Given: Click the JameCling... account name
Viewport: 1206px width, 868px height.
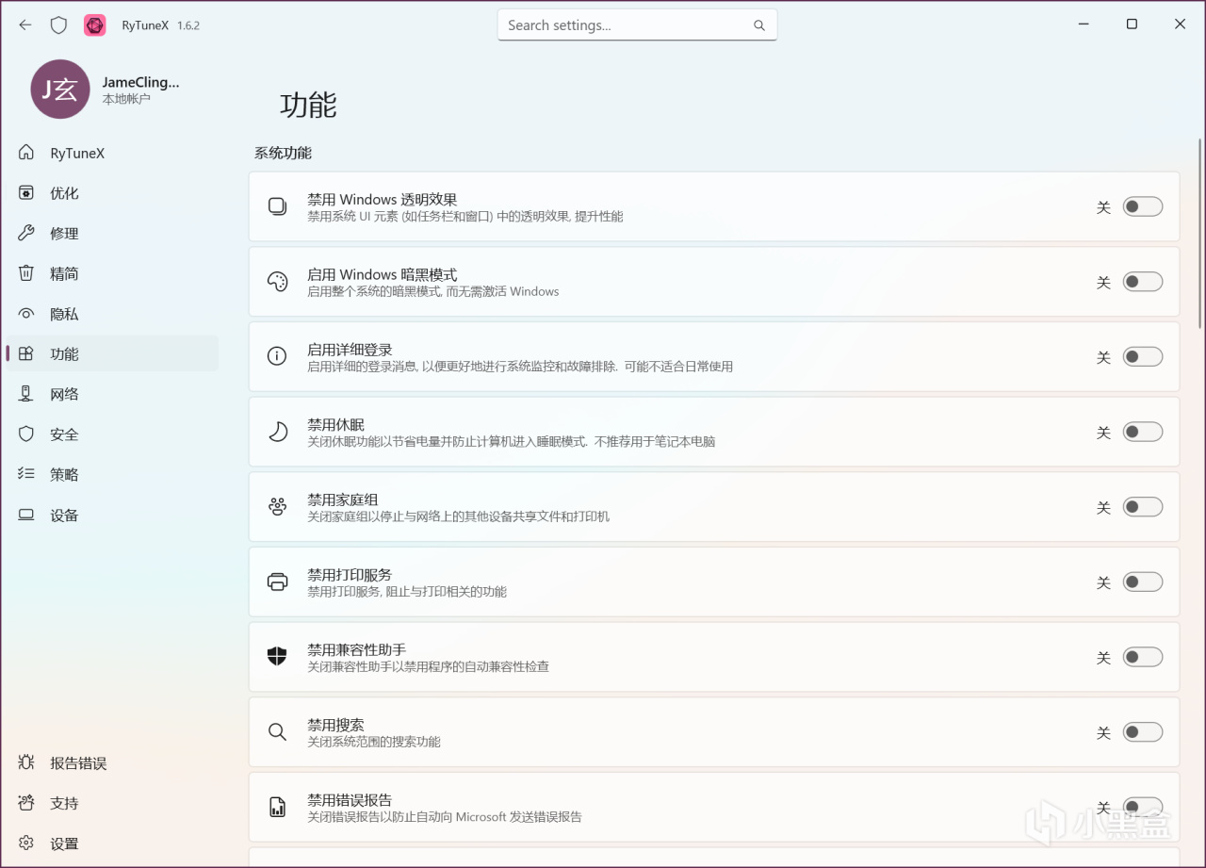Looking at the screenshot, I should point(140,82).
